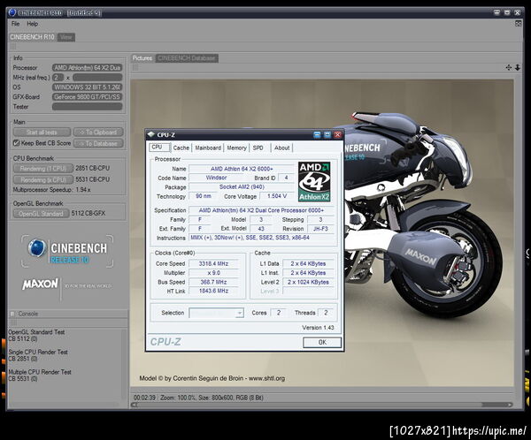Screen dimensions: 531x440
Task: Click the move/pan icon above picture
Action: 509,68
